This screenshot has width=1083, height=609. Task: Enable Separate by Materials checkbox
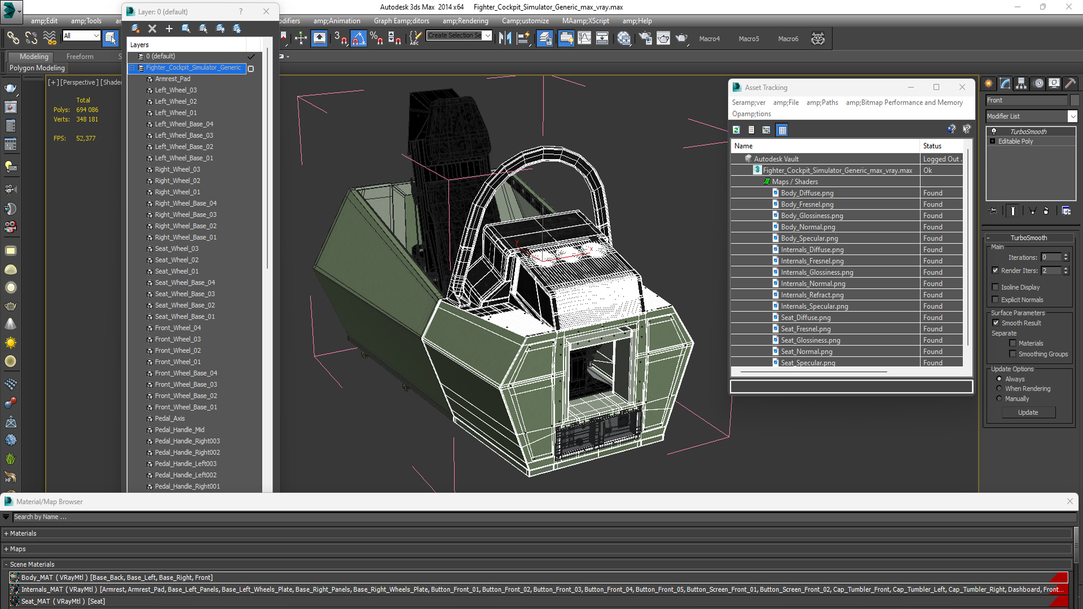(1012, 343)
